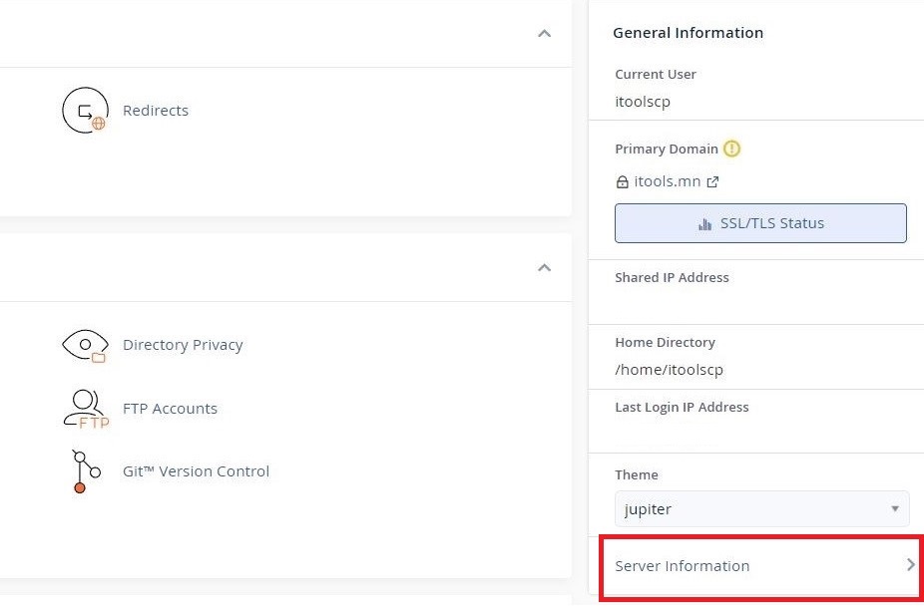
Task: Expand Server Information with the right chevron
Action: [x=910, y=565]
